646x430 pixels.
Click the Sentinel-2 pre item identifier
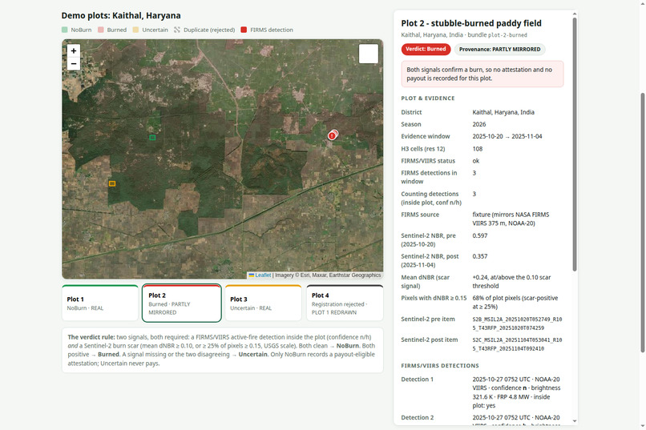click(517, 324)
